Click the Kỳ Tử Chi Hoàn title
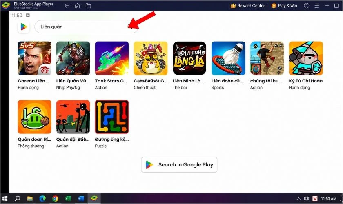 (x=305, y=81)
